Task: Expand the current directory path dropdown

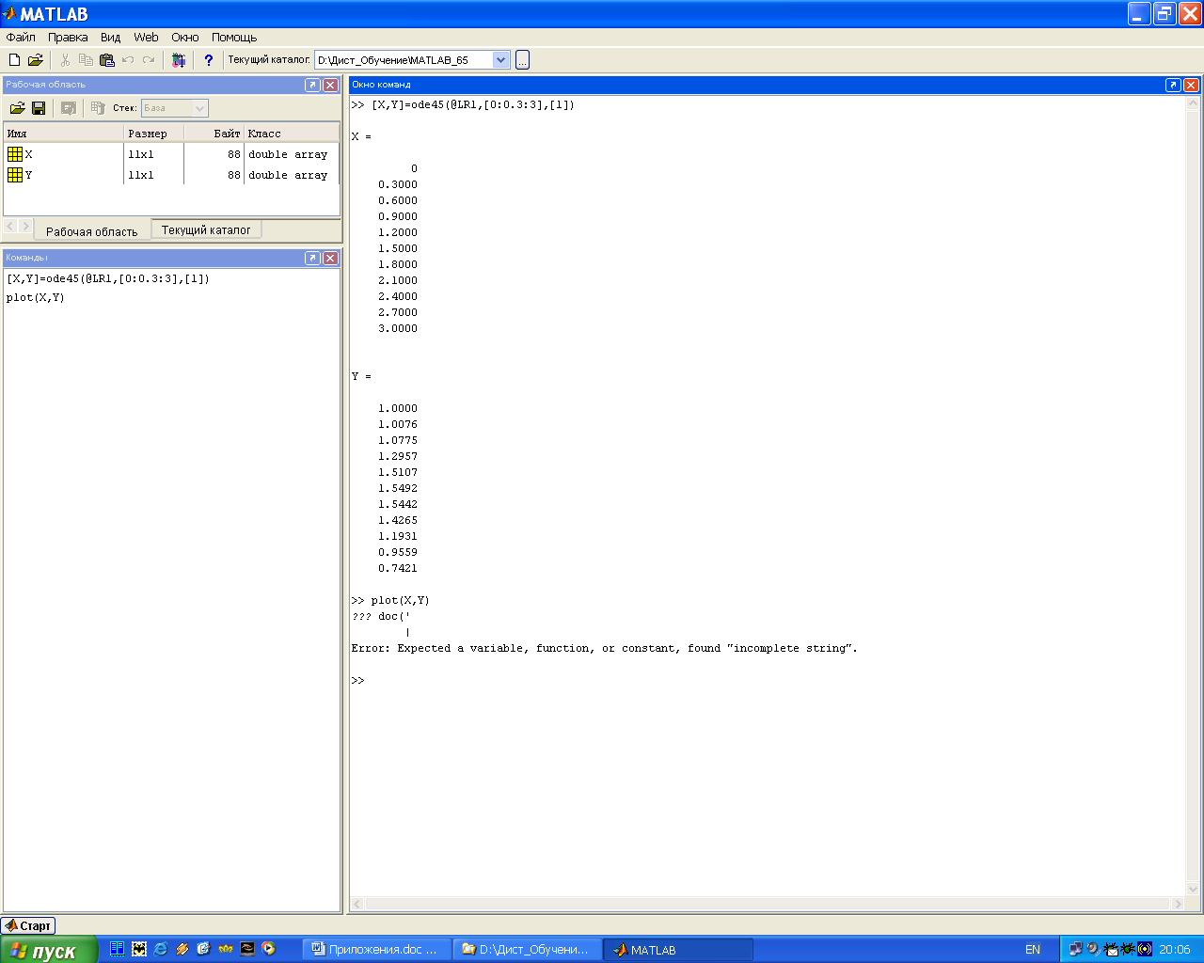Action: [500, 60]
